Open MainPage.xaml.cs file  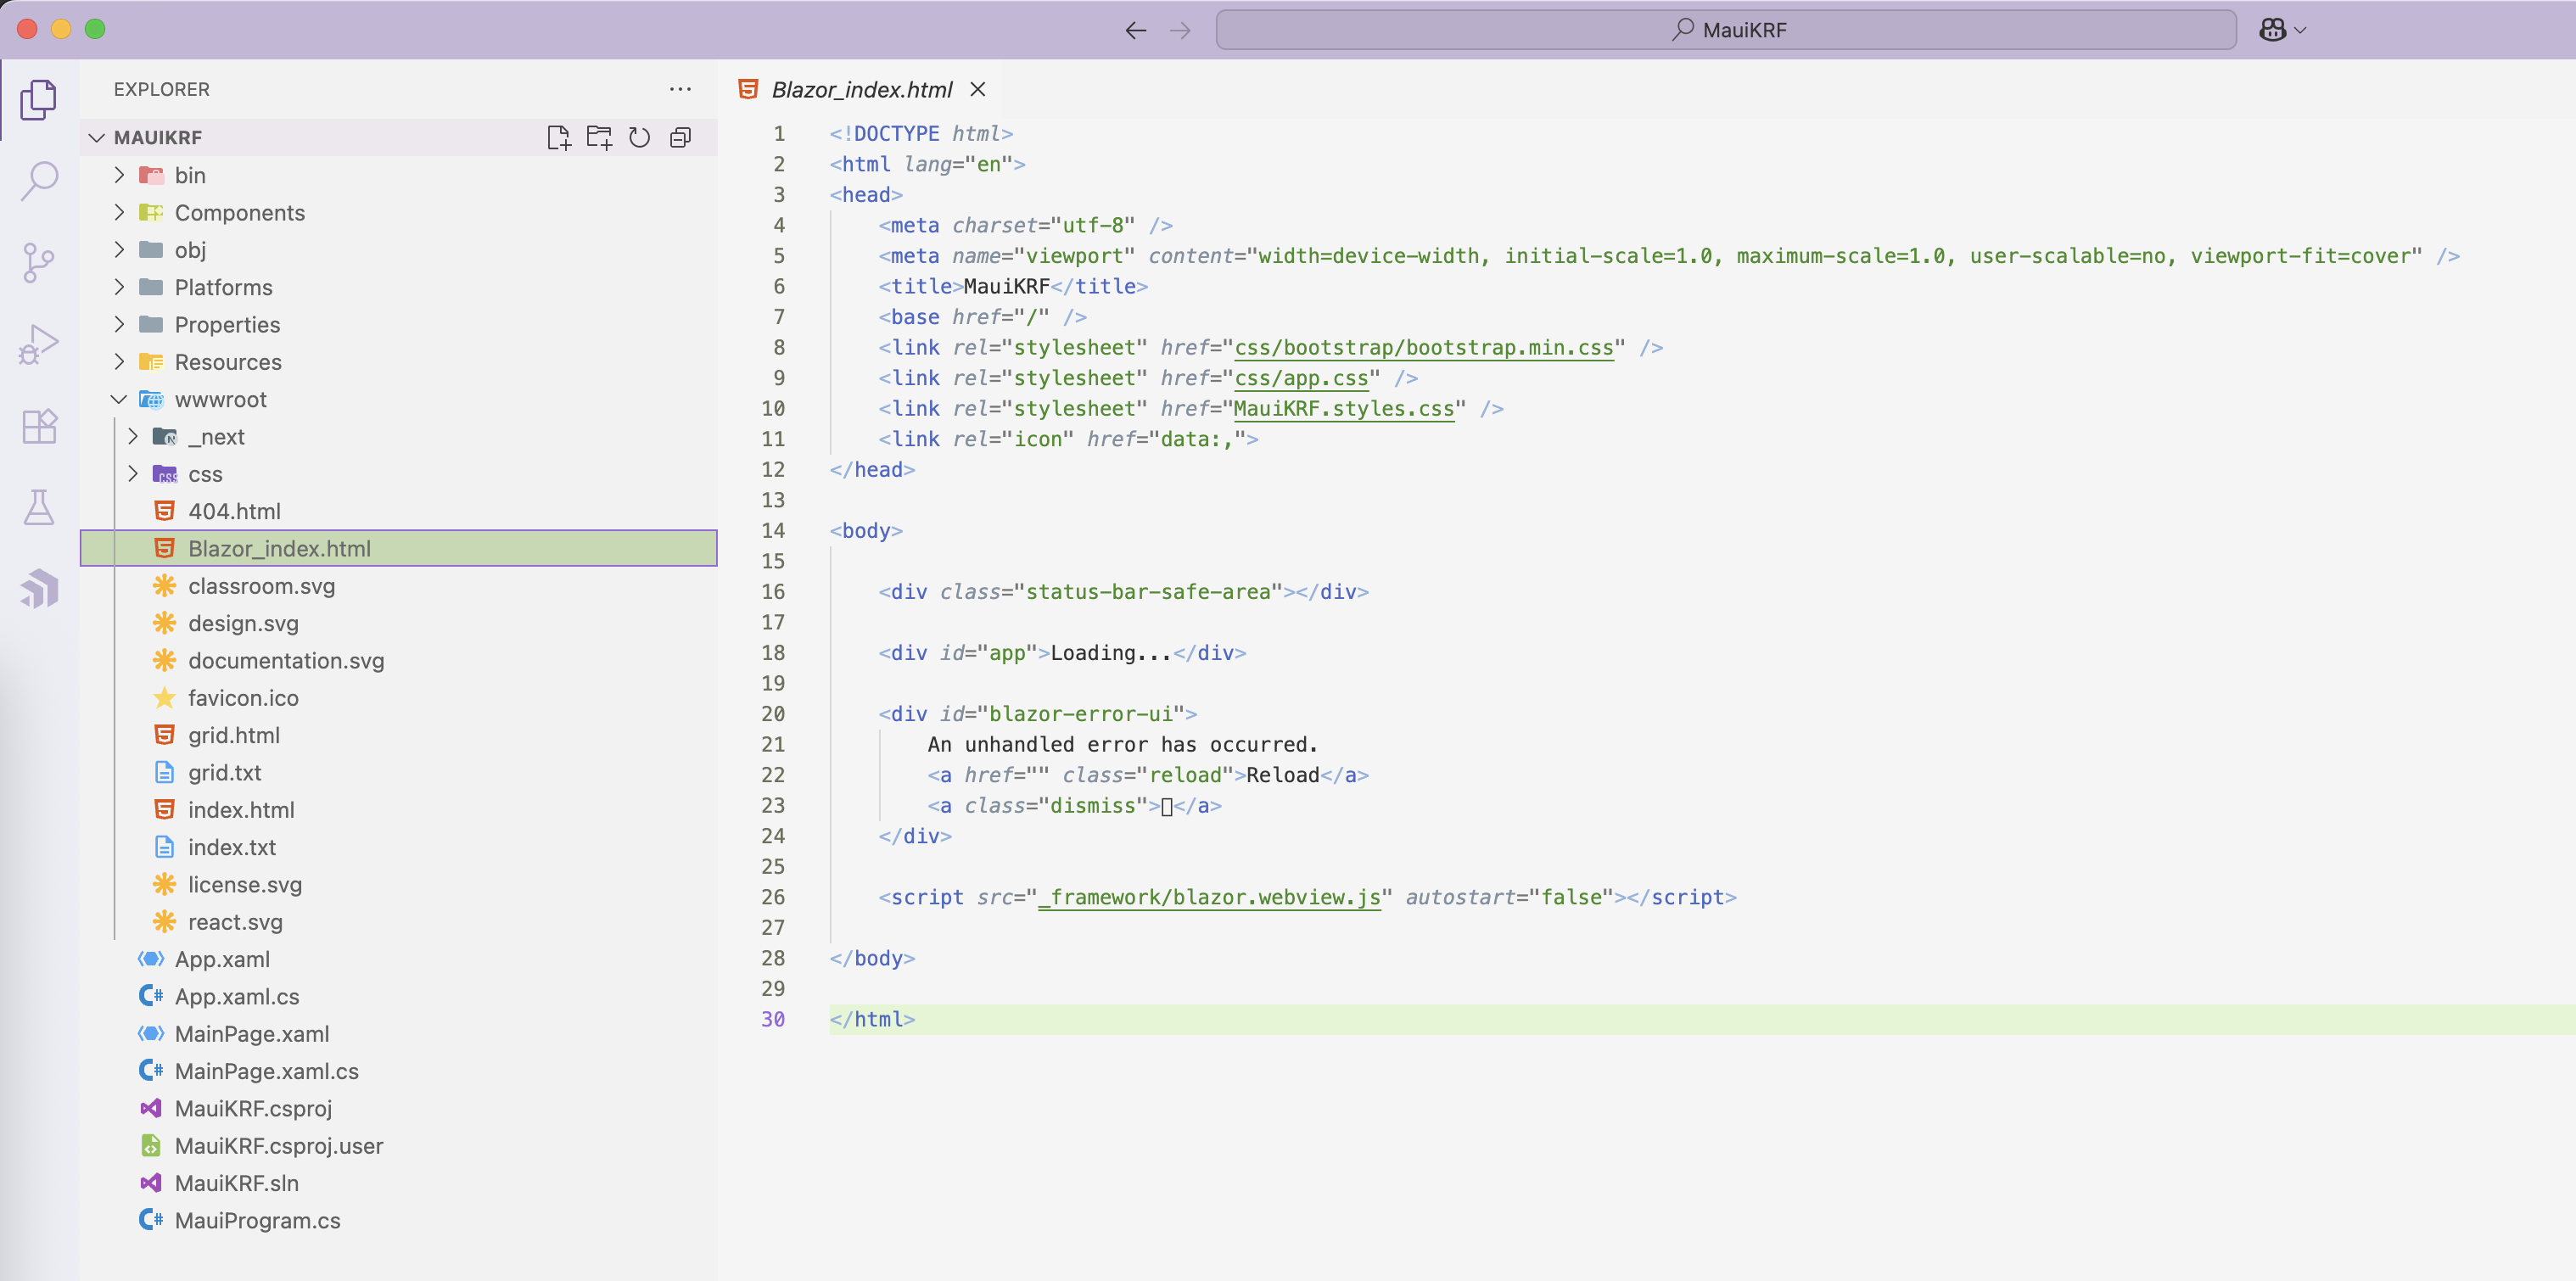(399, 1071)
